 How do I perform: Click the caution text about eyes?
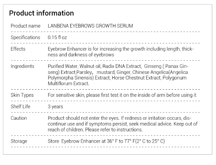(84, 118)
